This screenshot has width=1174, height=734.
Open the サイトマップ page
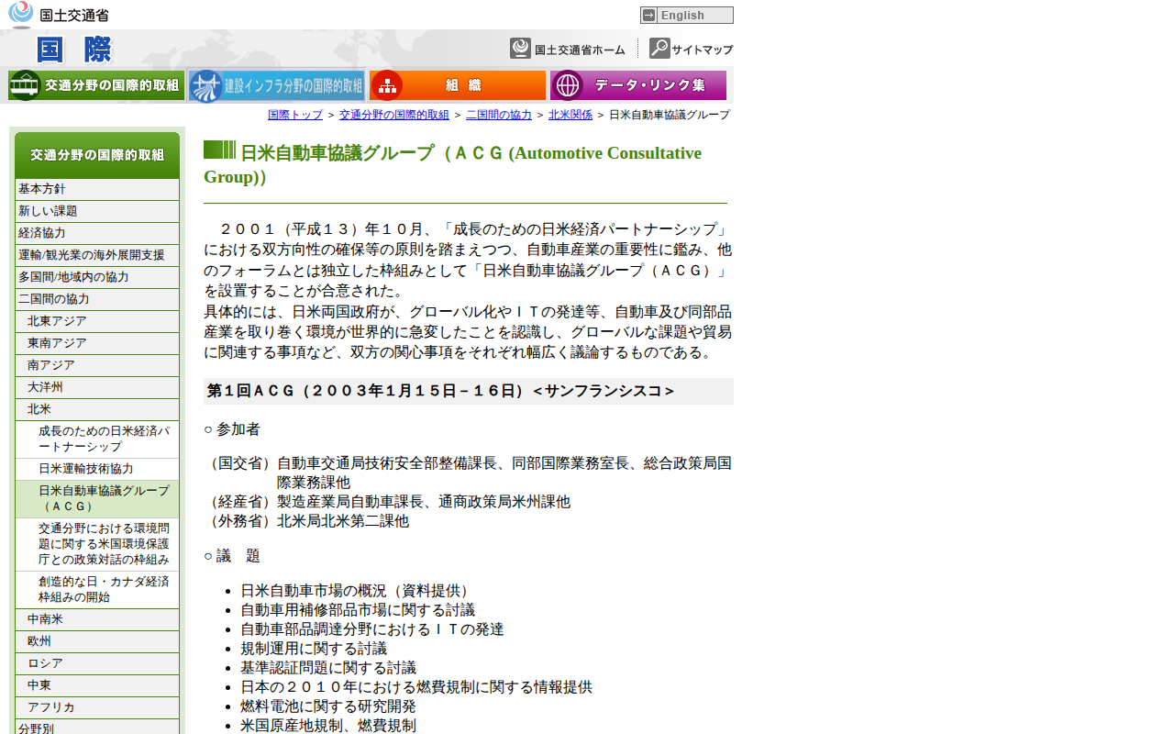pyautogui.click(x=692, y=49)
